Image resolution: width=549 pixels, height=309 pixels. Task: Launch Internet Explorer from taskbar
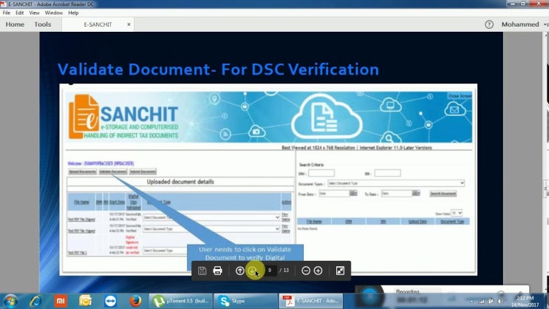coord(35,301)
